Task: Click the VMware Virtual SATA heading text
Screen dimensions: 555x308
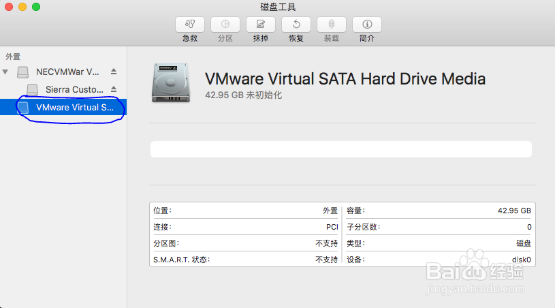Action: (x=345, y=78)
